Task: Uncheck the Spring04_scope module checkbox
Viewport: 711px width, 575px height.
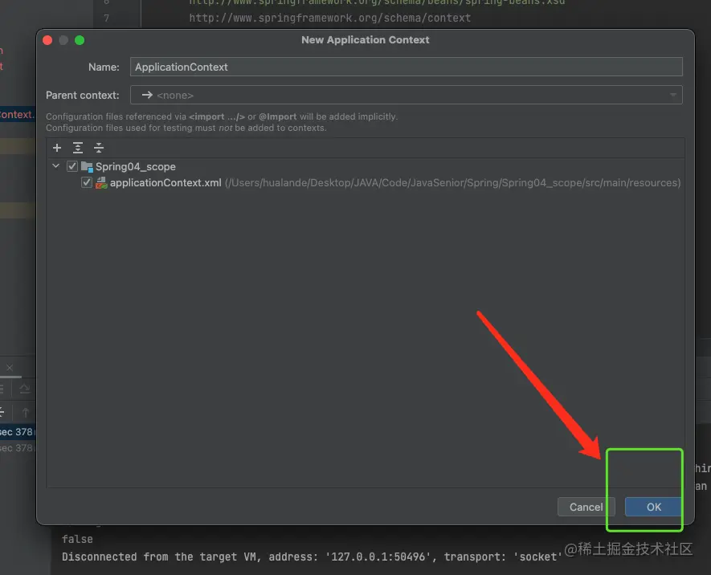Action: (72, 166)
